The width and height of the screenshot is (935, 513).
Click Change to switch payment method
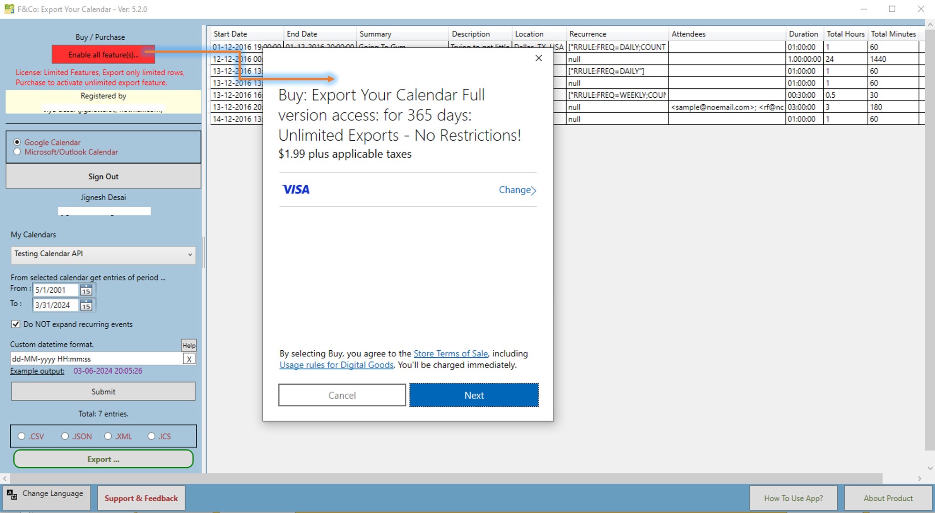(517, 190)
